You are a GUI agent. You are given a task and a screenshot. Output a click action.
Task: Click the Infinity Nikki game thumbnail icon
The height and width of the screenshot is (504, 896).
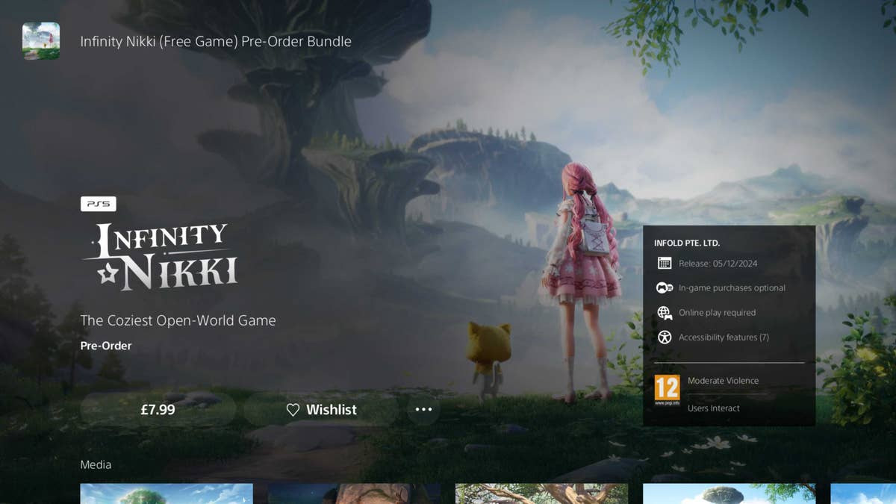41,41
